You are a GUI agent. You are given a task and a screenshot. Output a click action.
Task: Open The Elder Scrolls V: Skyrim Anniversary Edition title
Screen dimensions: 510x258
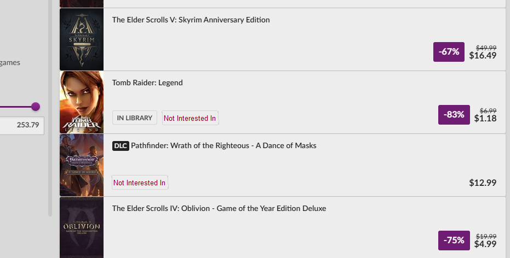tap(191, 20)
